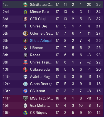104x117 pixels.
Task: Click the 16th position label
Action: pyautogui.click(x=7, y=113)
